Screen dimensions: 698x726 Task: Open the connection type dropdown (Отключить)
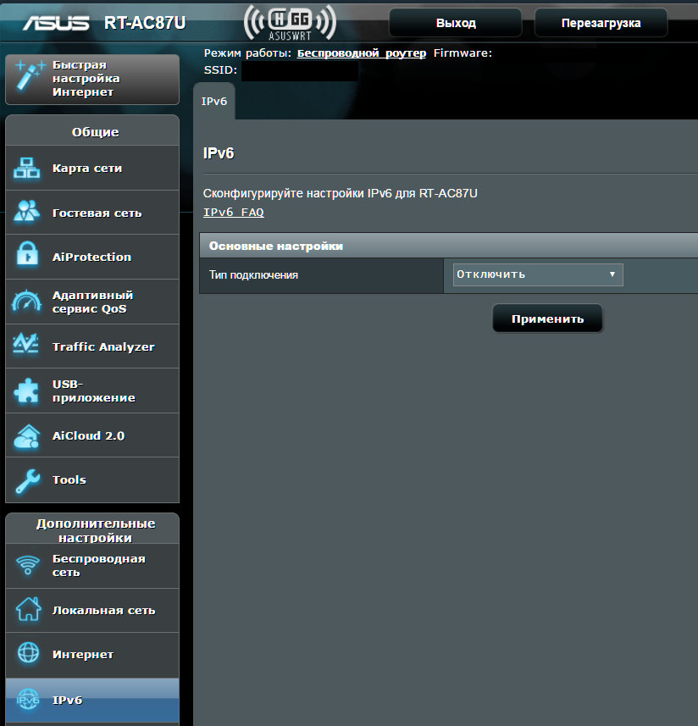pos(537,274)
